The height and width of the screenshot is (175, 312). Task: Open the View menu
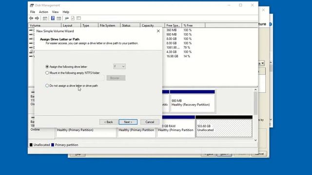(x=55, y=12)
